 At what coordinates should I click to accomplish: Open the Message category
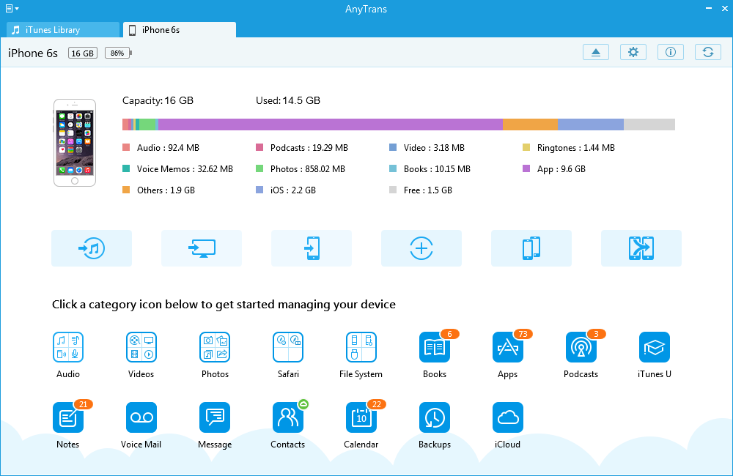click(x=215, y=417)
